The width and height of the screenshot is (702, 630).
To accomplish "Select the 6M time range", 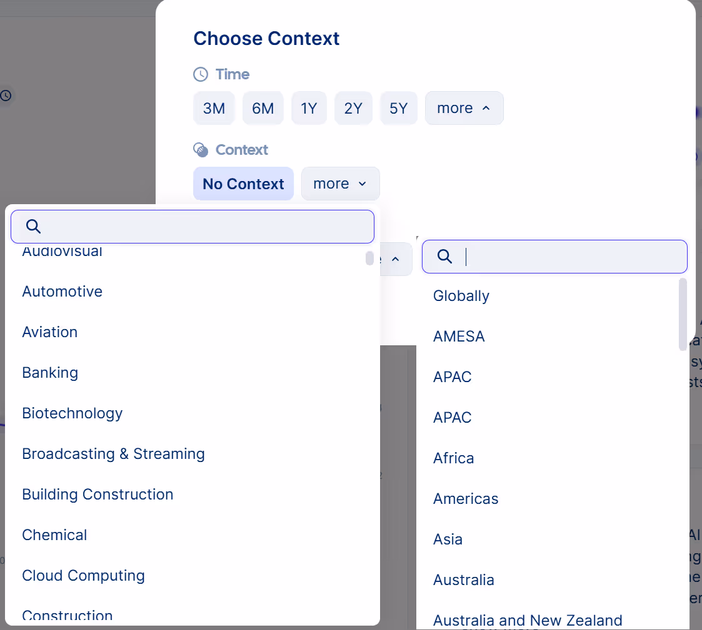I will (x=263, y=108).
